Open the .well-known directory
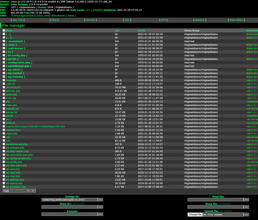The image size is (258, 220). point(15,48)
